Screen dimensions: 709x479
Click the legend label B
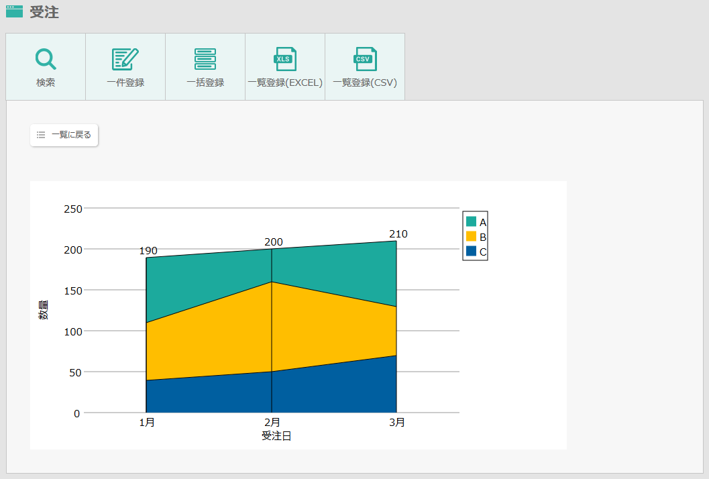pyautogui.click(x=483, y=237)
